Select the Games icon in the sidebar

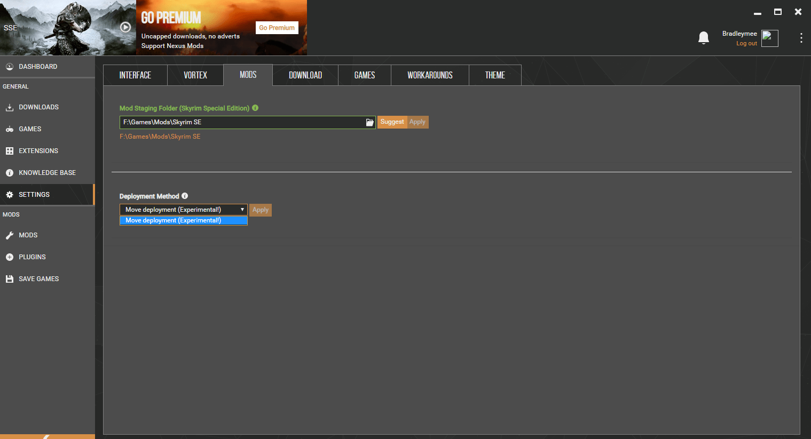tap(30, 129)
